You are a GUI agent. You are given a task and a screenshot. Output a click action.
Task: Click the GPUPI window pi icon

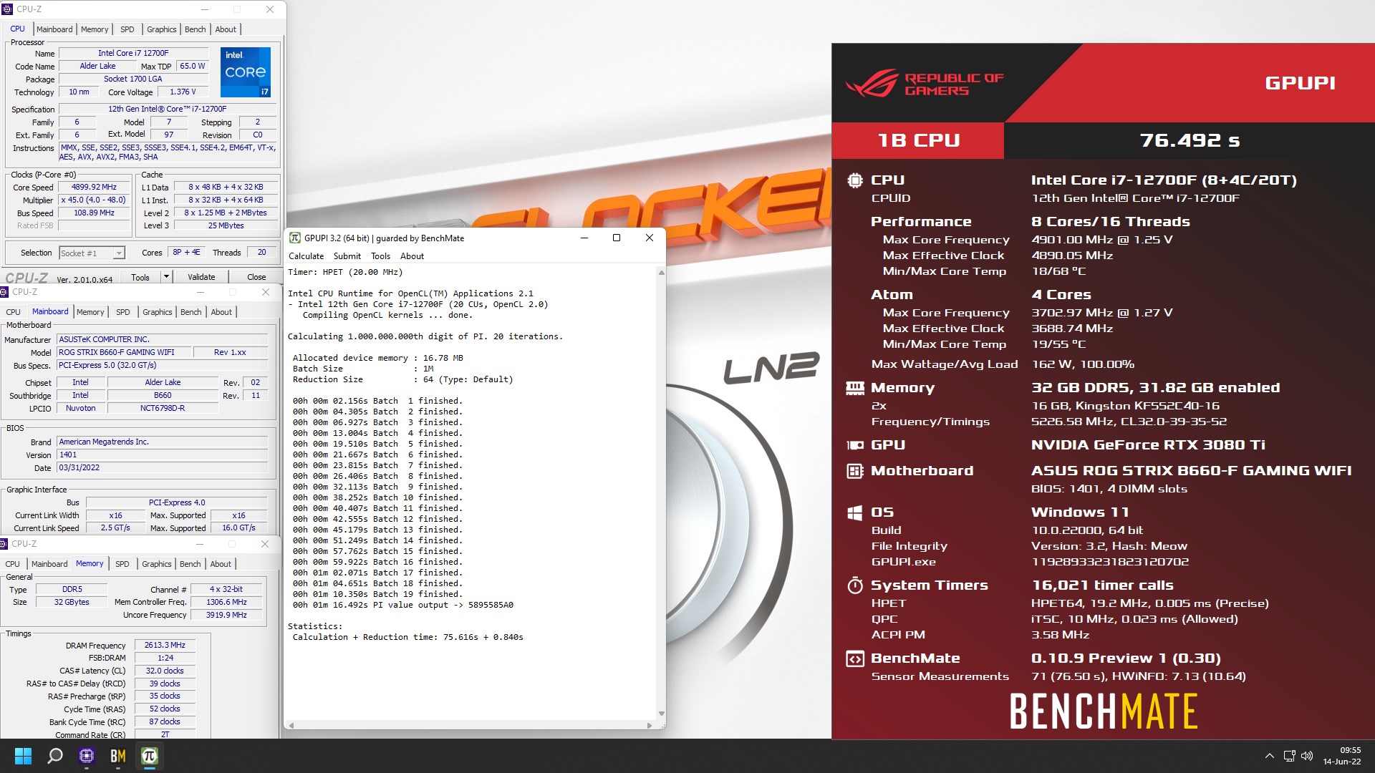pyautogui.click(x=295, y=238)
